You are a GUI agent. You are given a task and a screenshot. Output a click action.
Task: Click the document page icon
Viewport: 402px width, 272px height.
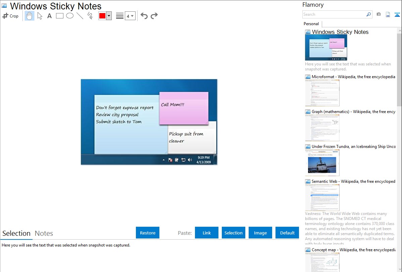pos(388,14)
